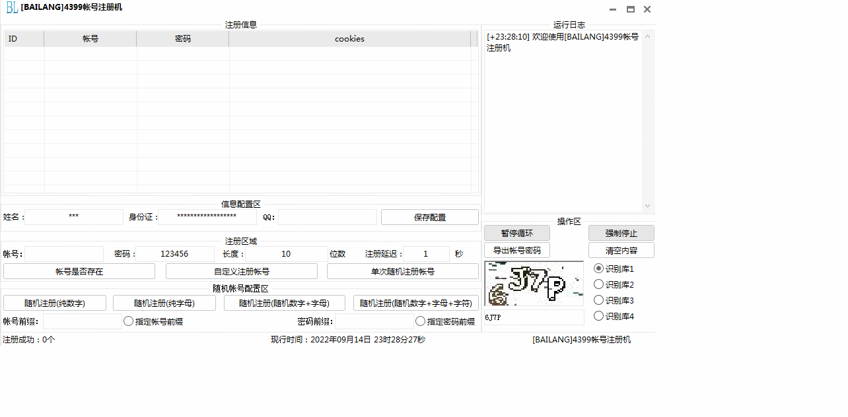This screenshot has height=417, width=848.
Task: Clear contents with the 清空内容 button
Action: pyautogui.click(x=621, y=249)
